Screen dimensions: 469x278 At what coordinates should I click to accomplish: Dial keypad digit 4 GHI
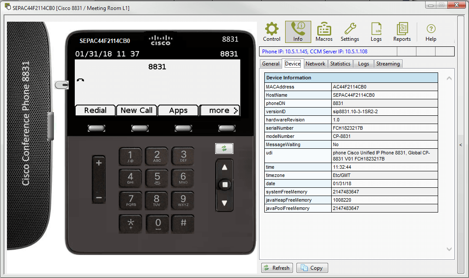tap(130, 178)
